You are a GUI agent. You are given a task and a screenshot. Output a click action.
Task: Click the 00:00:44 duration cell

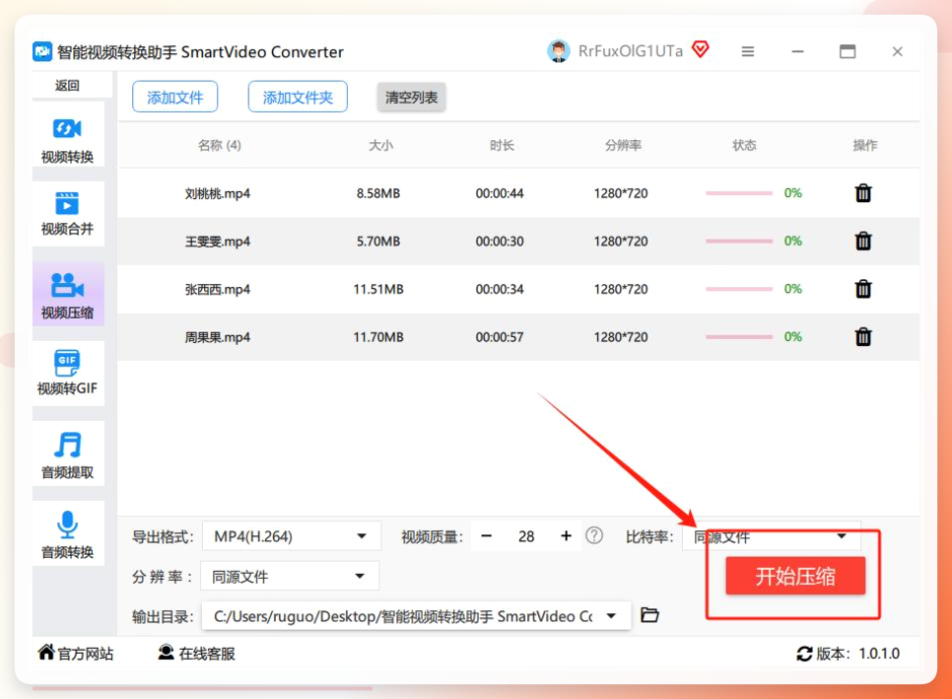pyautogui.click(x=499, y=193)
